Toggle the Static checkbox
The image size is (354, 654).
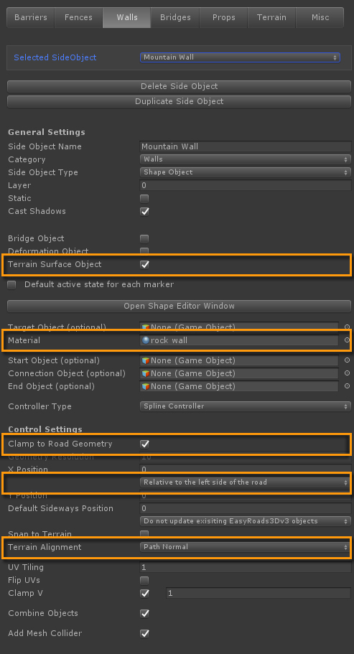pos(144,199)
